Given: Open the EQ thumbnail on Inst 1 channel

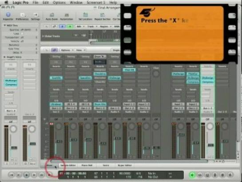Looking at the screenshot, I should tap(100, 62).
